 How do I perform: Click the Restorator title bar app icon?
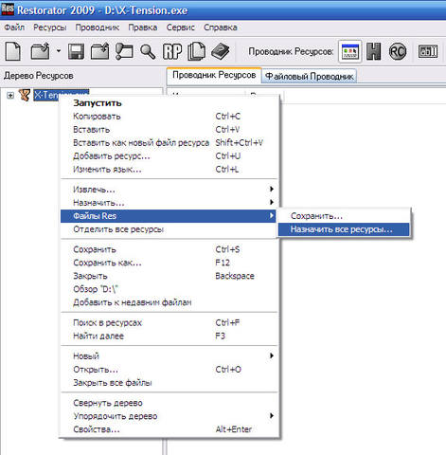(x=8, y=9)
